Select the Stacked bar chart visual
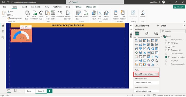The width and height of the screenshot is (186, 97). pyautogui.click(x=136, y=41)
